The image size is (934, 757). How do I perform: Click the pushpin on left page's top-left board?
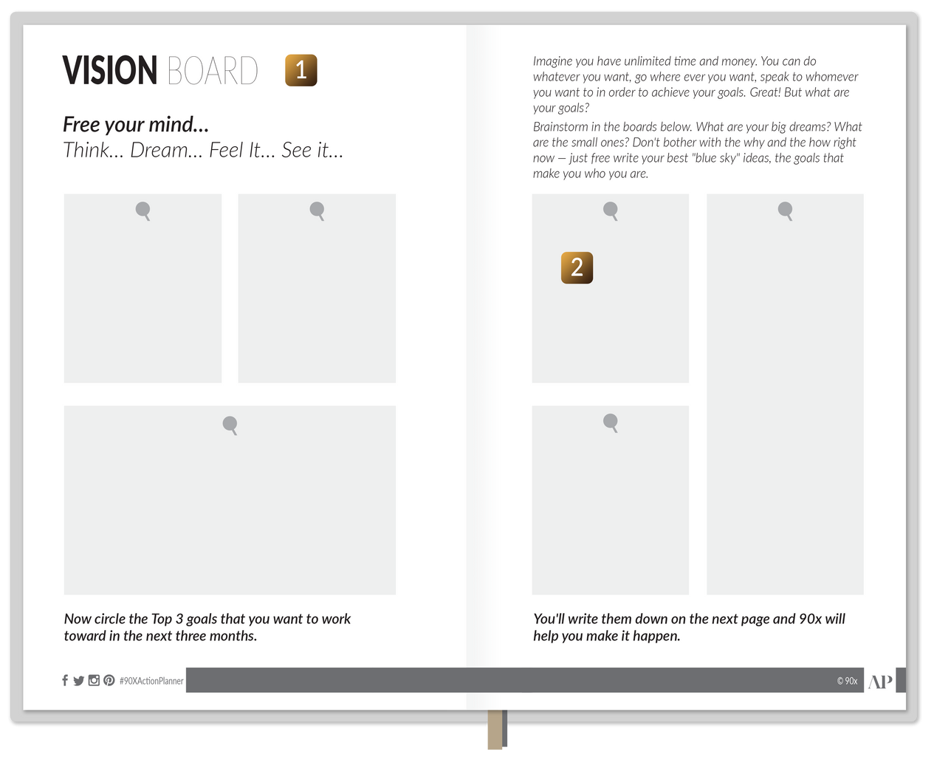tap(143, 211)
